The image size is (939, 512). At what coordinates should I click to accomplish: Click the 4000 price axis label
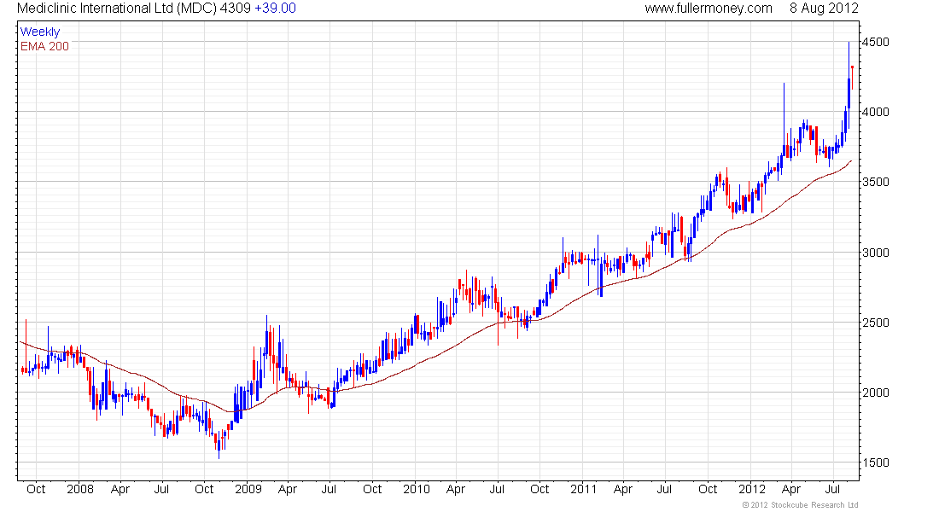[x=876, y=112]
